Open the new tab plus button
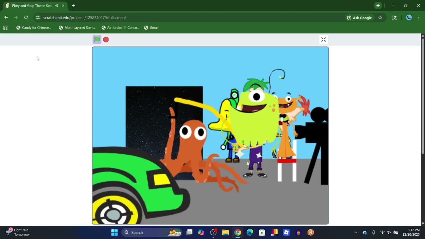 pos(73,6)
